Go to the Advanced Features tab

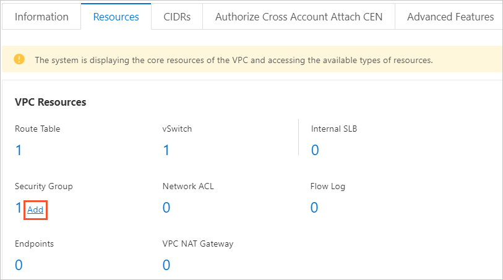click(x=450, y=17)
